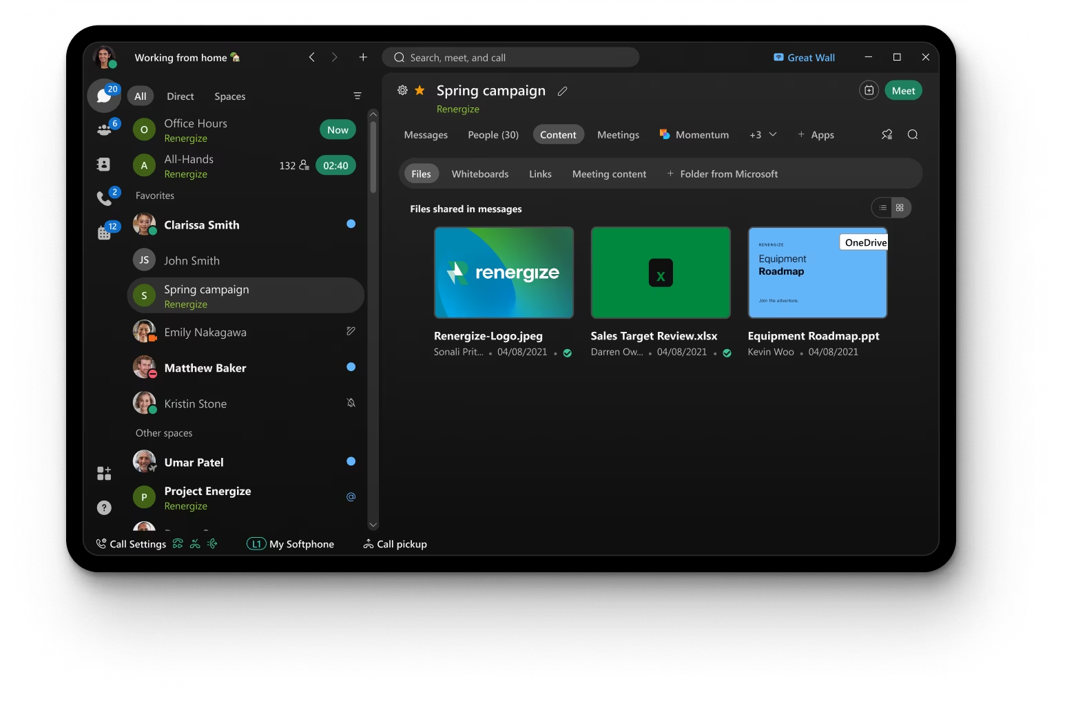Click the green Meet button
The width and height of the screenshot is (1067, 703).
903,90
